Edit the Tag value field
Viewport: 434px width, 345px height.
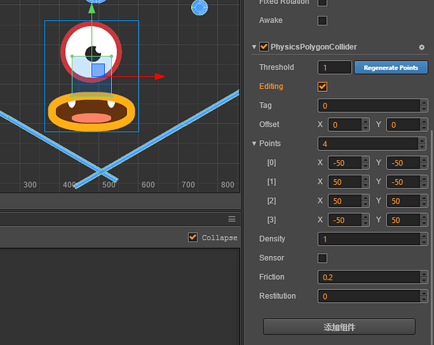pos(369,106)
